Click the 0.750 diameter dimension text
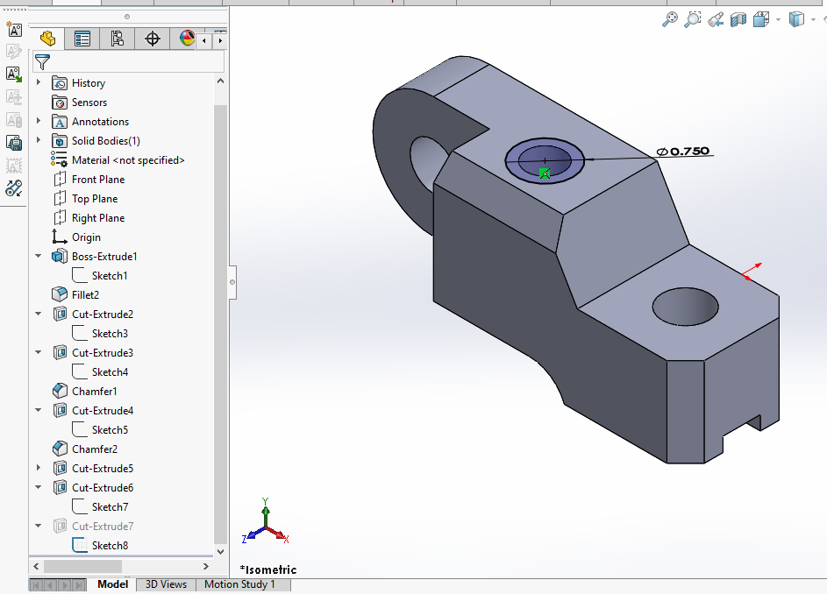 point(689,152)
